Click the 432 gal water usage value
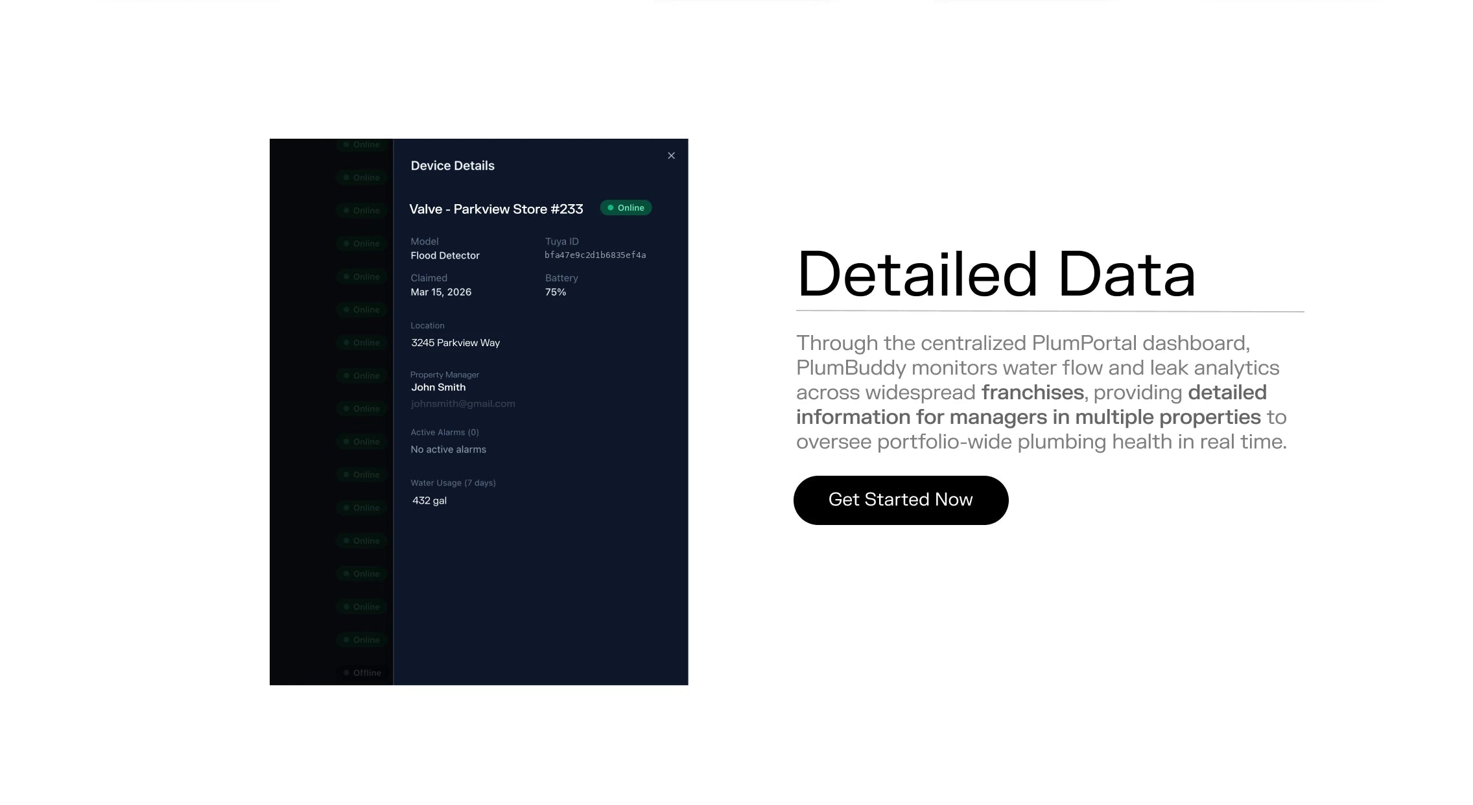 (x=429, y=501)
